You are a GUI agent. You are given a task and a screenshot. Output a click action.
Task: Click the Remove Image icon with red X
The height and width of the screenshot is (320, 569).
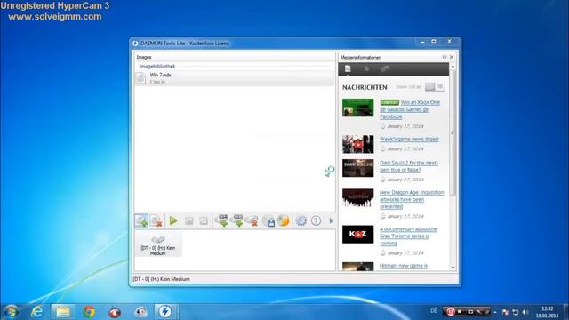pos(156,220)
